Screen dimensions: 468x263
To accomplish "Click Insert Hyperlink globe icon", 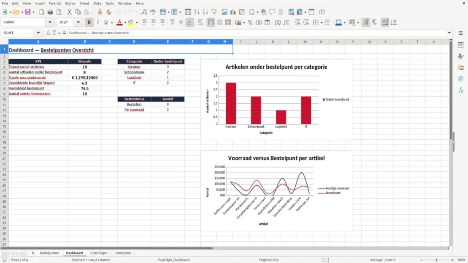I will pyautogui.click(x=264, y=12).
